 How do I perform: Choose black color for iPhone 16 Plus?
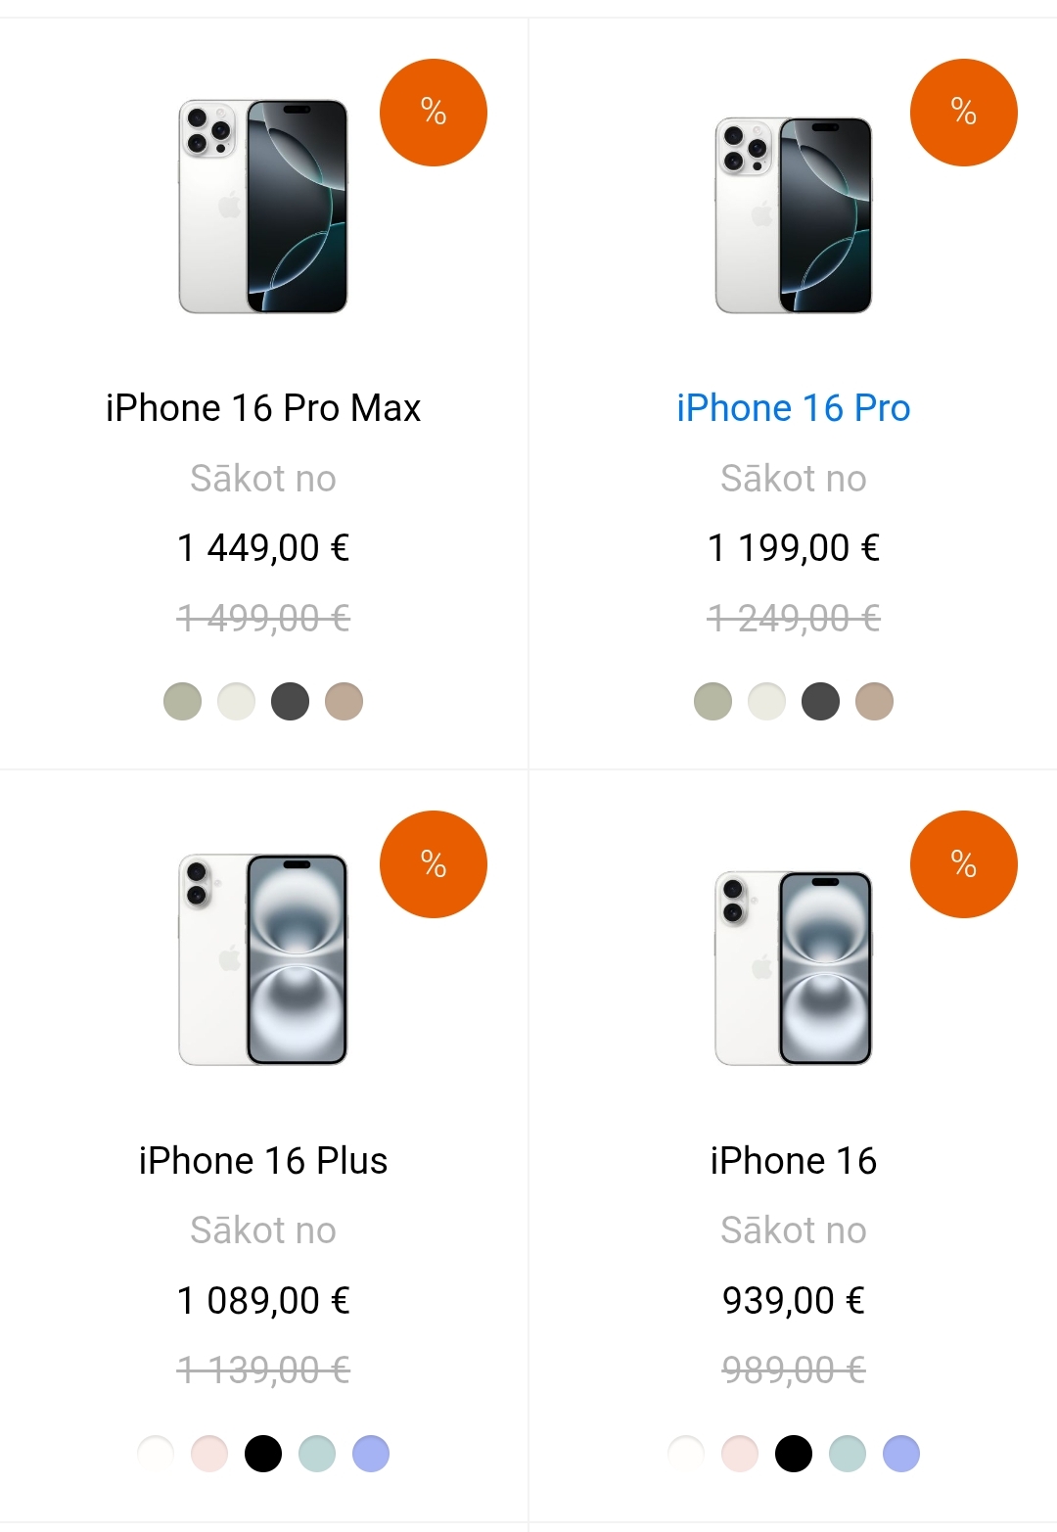263,1454
